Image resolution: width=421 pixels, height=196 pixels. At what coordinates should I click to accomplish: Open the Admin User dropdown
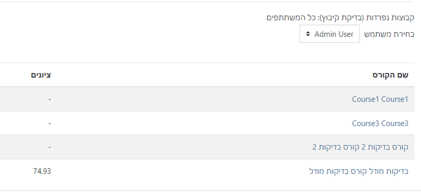[x=329, y=34]
